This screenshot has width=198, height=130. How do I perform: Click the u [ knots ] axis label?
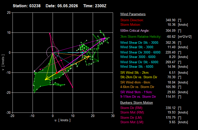62,120
